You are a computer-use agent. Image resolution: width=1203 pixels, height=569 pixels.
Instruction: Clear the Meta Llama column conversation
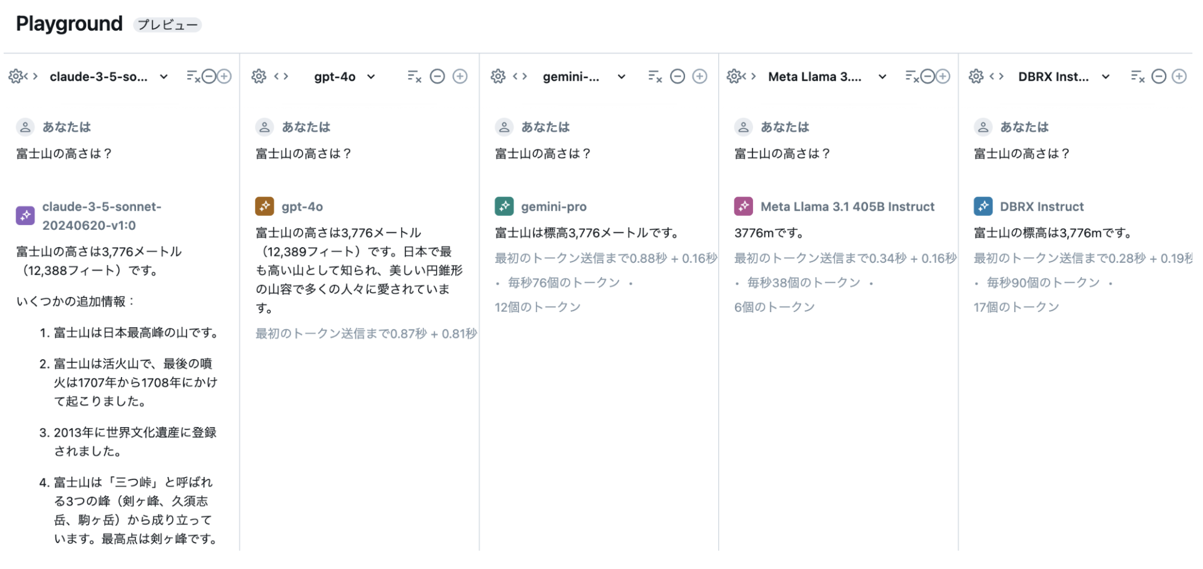[912, 76]
